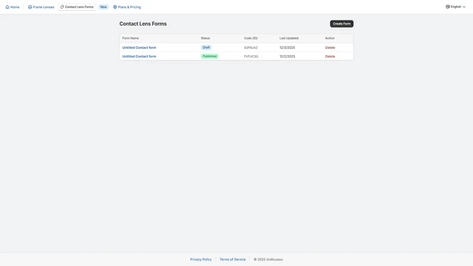The image size is (473, 266).
Task: Click the Contact Lens Forms page heading
Action: [143, 24]
